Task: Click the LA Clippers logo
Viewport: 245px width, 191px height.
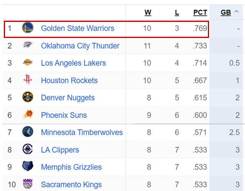Action: [x=28, y=149]
